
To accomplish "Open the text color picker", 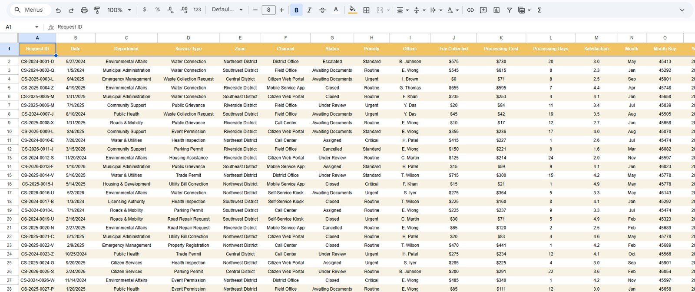I will pyautogui.click(x=335, y=10).
